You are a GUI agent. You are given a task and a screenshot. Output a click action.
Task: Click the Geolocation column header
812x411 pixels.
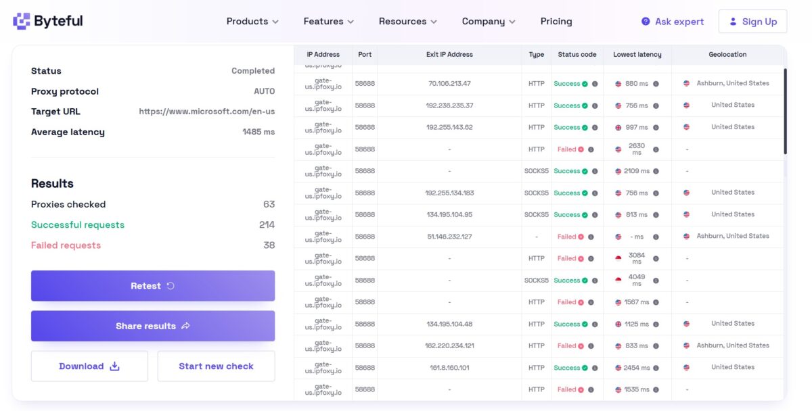tap(727, 55)
